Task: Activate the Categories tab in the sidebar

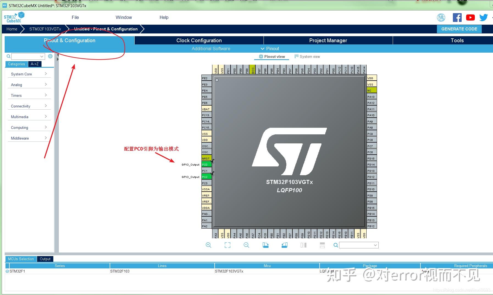Action: (16, 64)
